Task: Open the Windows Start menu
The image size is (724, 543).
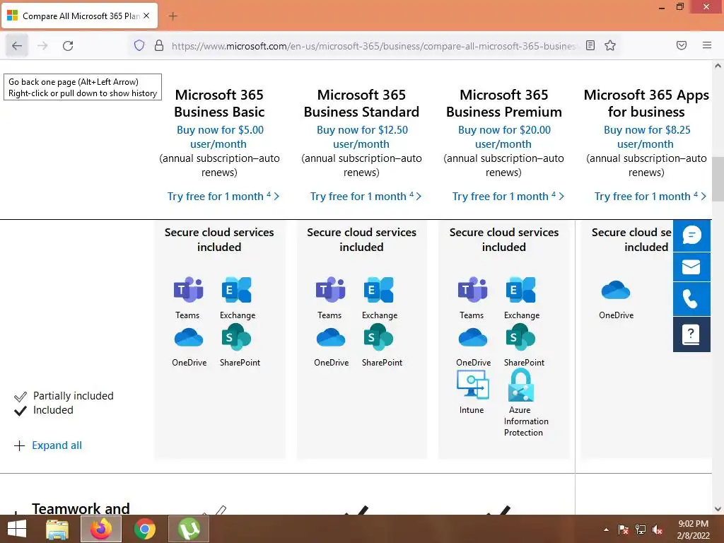Action: 17,529
